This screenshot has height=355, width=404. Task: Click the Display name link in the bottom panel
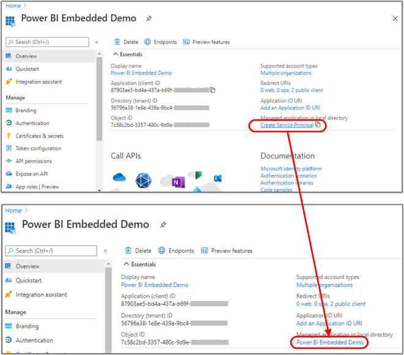pos(155,285)
